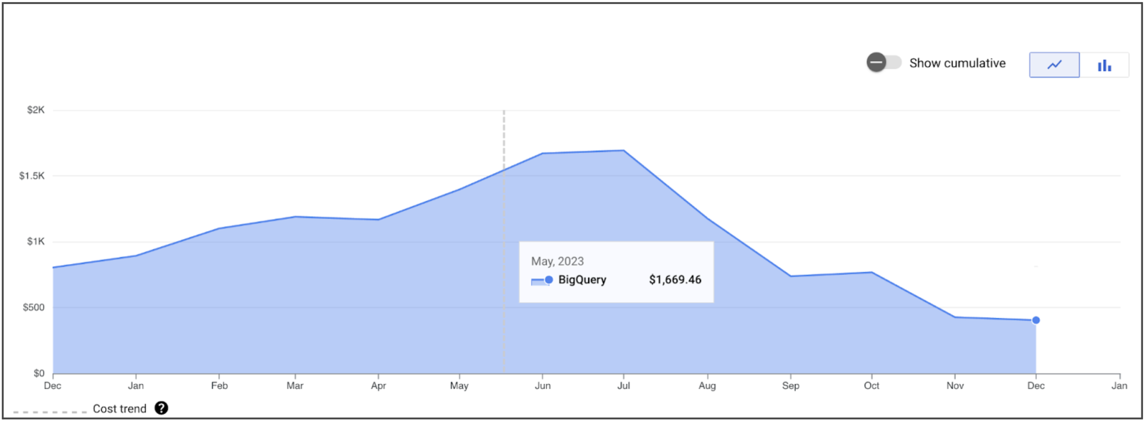Switch to line chart view
The height and width of the screenshot is (422, 1146).
pyautogui.click(x=1054, y=65)
